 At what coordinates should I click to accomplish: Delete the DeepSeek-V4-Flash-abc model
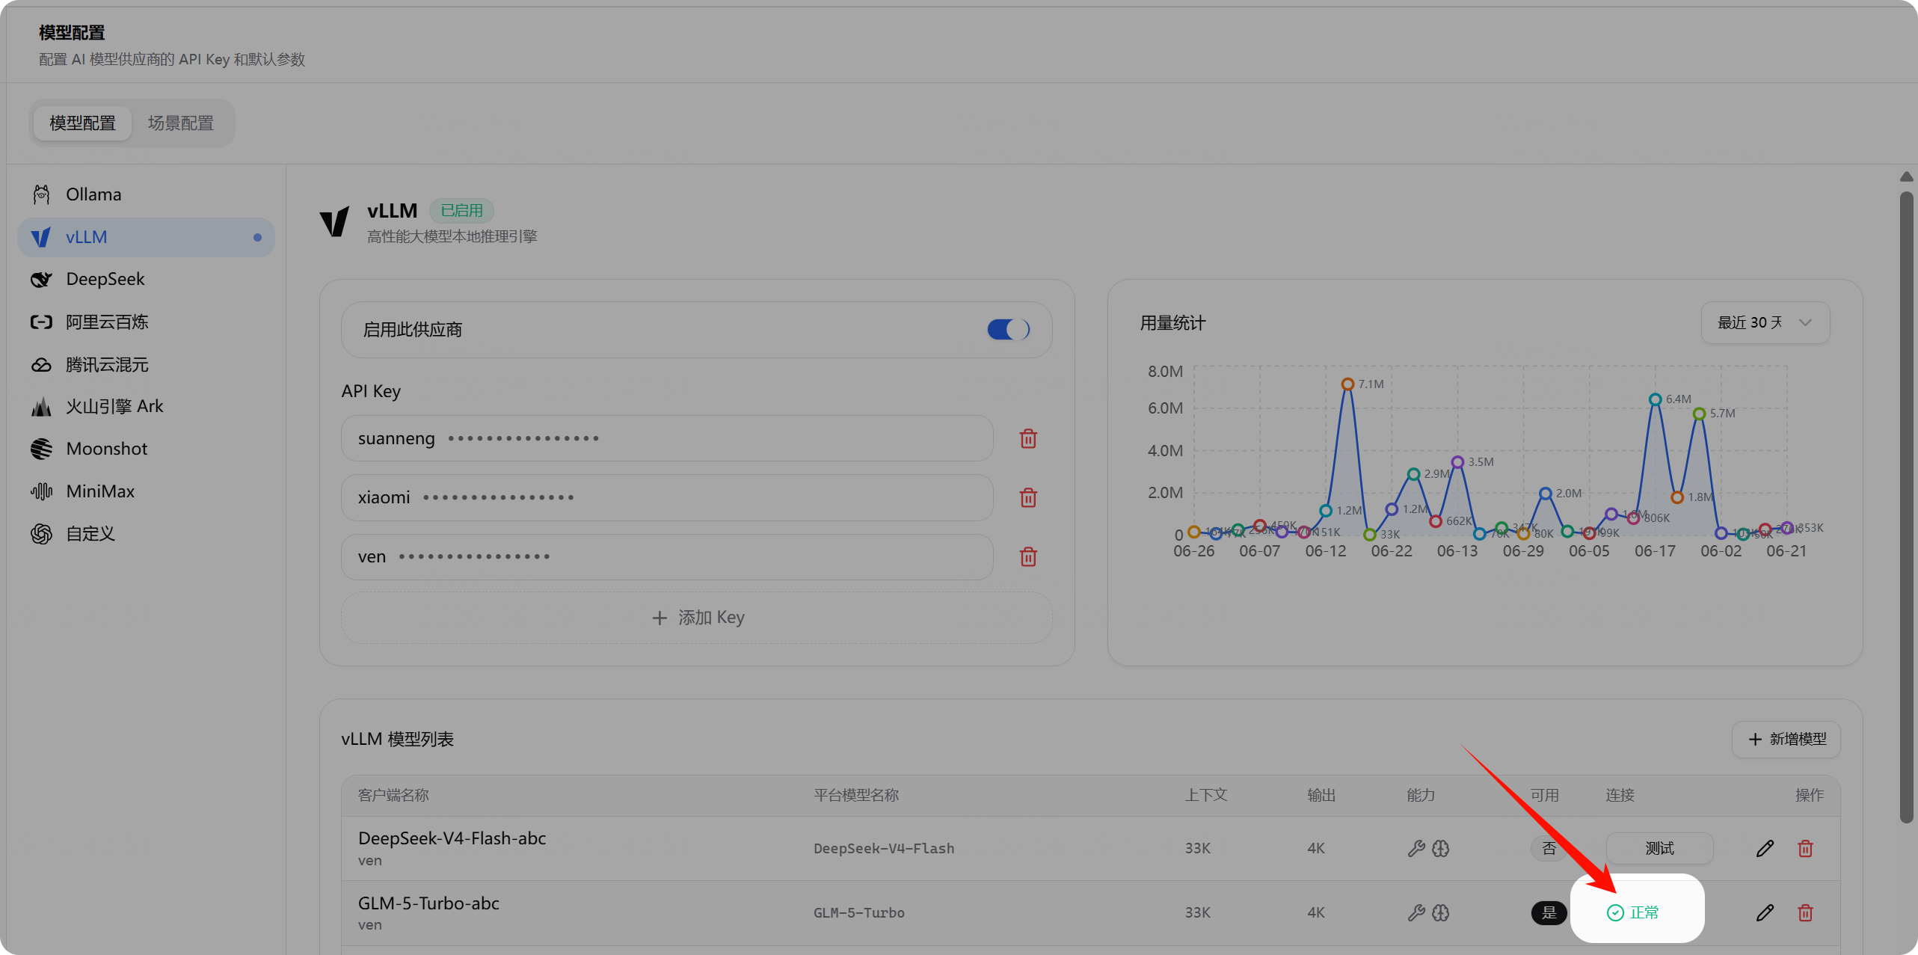pyautogui.click(x=1805, y=848)
